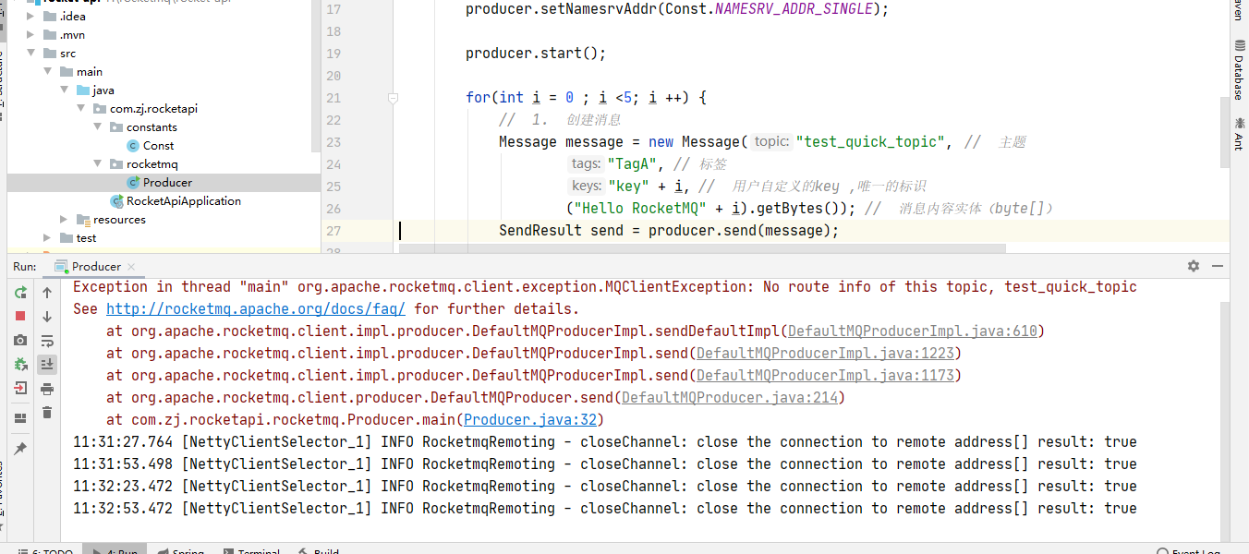This screenshot has width=1249, height=554.
Task: Click the Exit icon in Run toolbar
Action: [20, 389]
